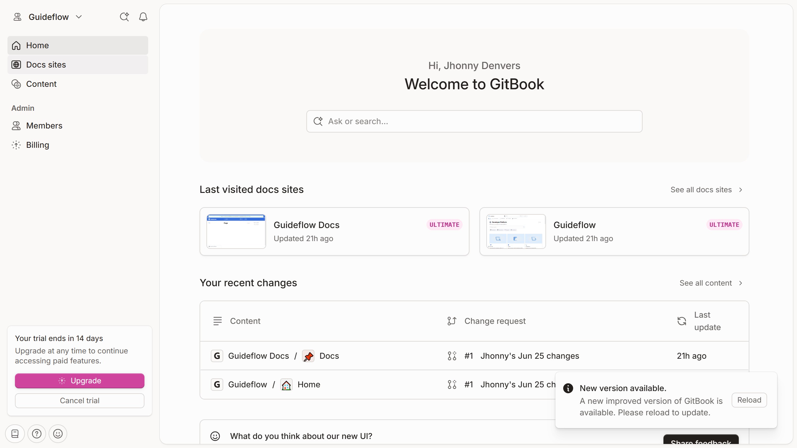Open the Guideflow Docs site card

(x=334, y=231)
